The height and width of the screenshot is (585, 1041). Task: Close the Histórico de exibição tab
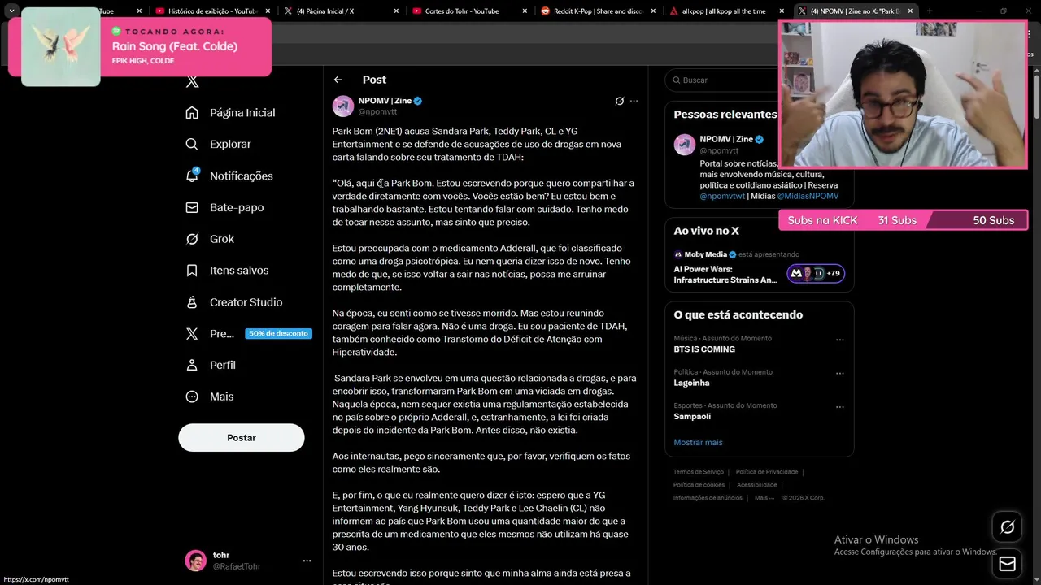(268, 11)
